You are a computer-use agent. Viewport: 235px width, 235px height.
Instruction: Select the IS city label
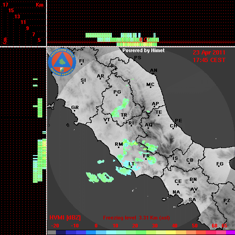point(175,158)
